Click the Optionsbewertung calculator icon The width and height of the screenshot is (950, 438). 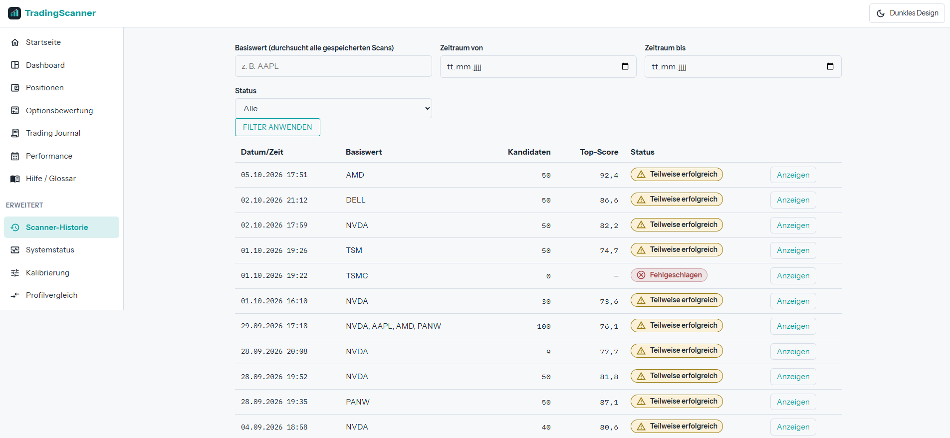point(15,111)
